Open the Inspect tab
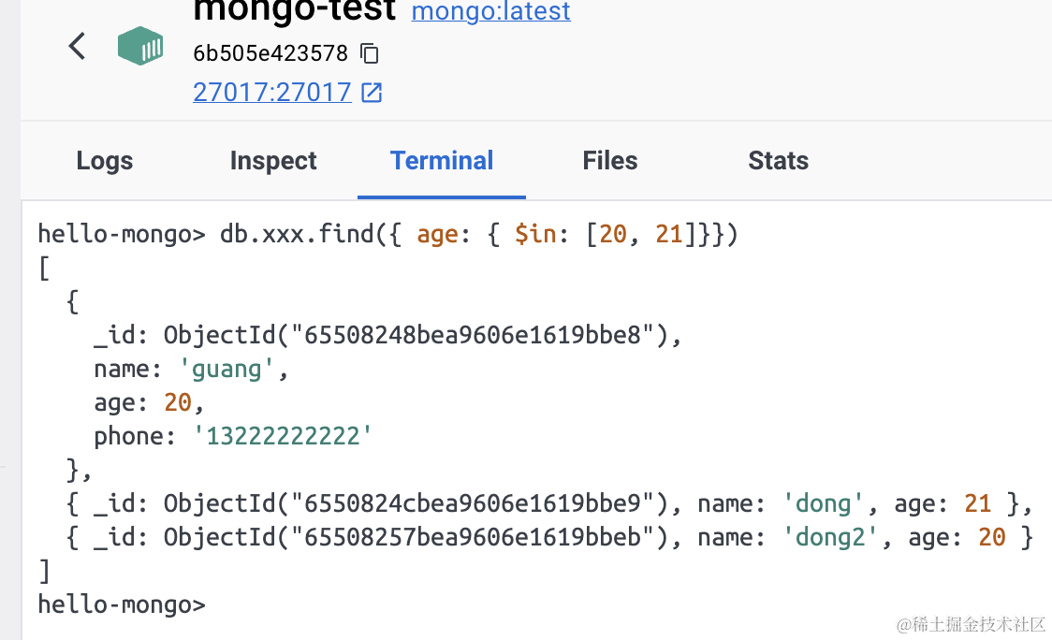The image size is (1052, 640). click(273, 161)
